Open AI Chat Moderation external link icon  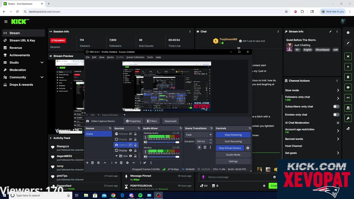[338, 123]
